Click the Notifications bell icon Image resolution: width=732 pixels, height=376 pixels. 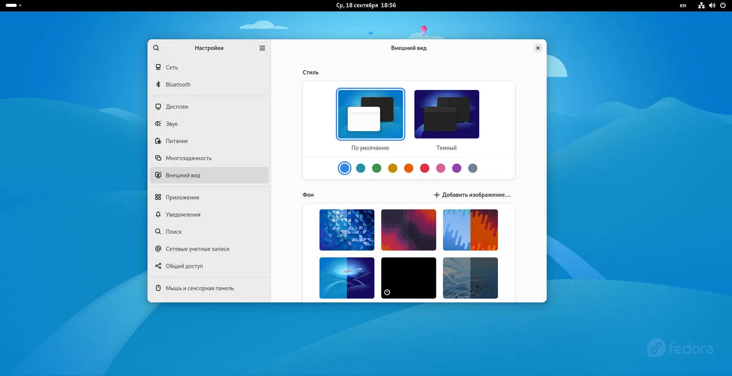coord(158,215)
